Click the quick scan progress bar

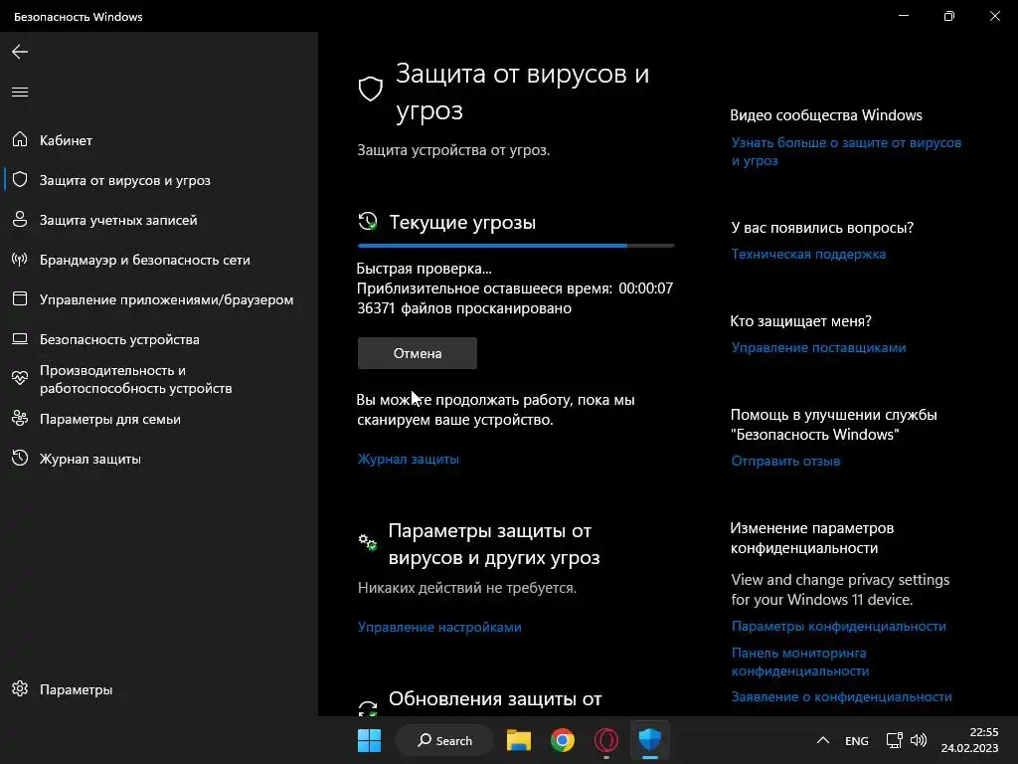point(516,246)
